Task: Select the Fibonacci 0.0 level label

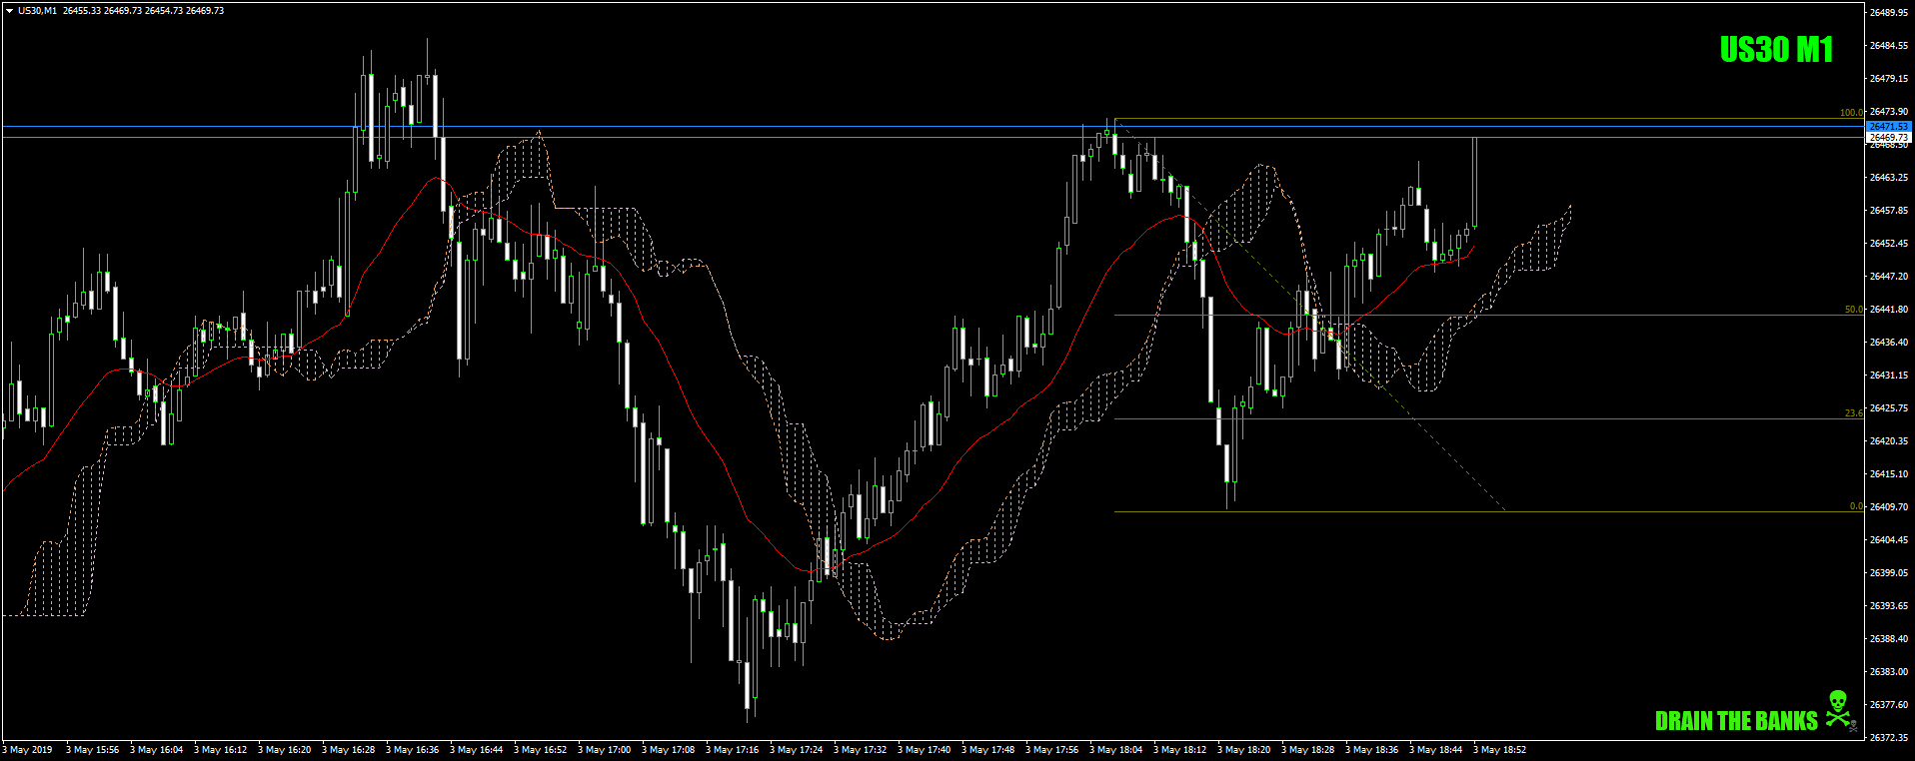Action: coord(1855,506)
